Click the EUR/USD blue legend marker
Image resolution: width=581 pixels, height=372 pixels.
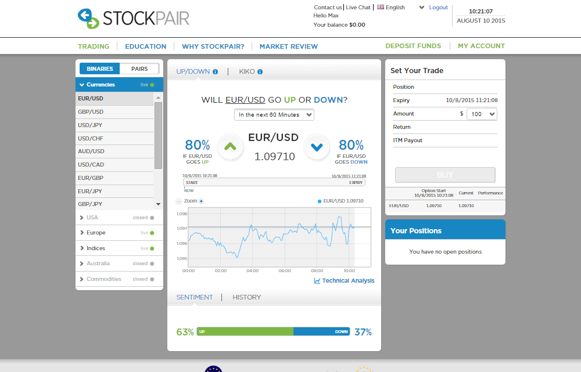(320, 201)
